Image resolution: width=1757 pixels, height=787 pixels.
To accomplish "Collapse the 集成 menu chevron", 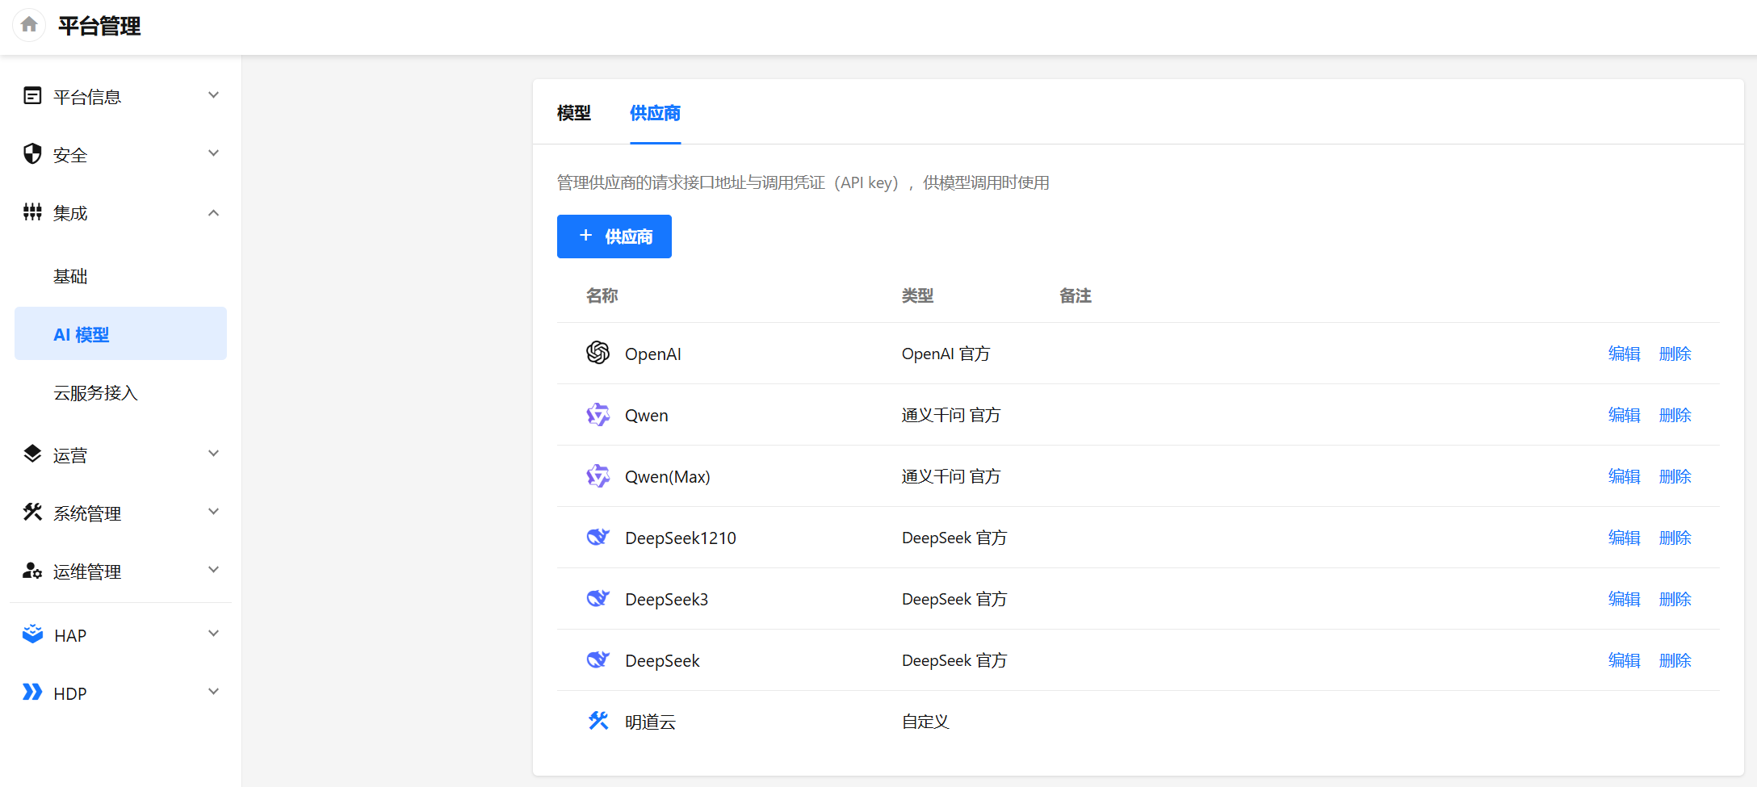I will (x=213, y=213).
